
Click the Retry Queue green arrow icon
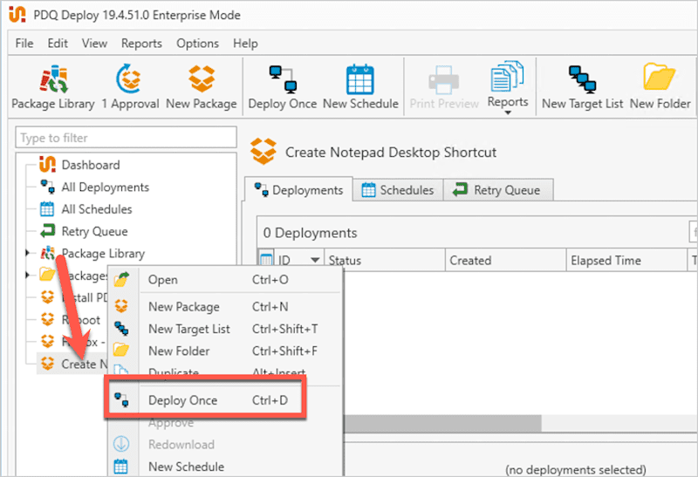click(x=47, y=231)
